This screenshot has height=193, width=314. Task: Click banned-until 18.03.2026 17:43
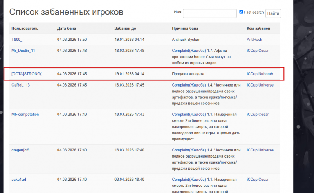click(129, 115)
